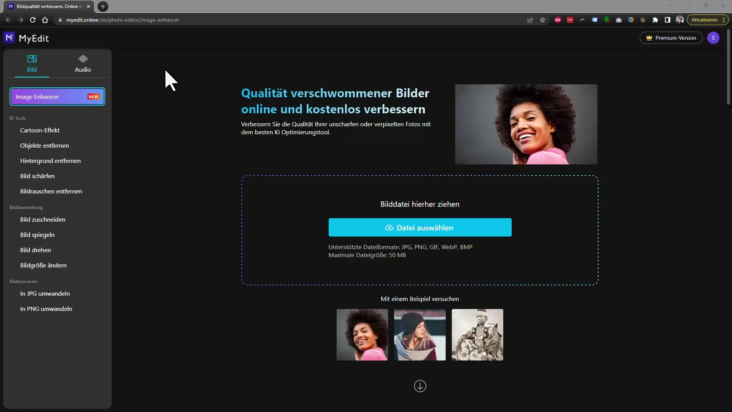
Task: Select the Bildrauschen entfernen tool
Action: click(x=51, y=191)
